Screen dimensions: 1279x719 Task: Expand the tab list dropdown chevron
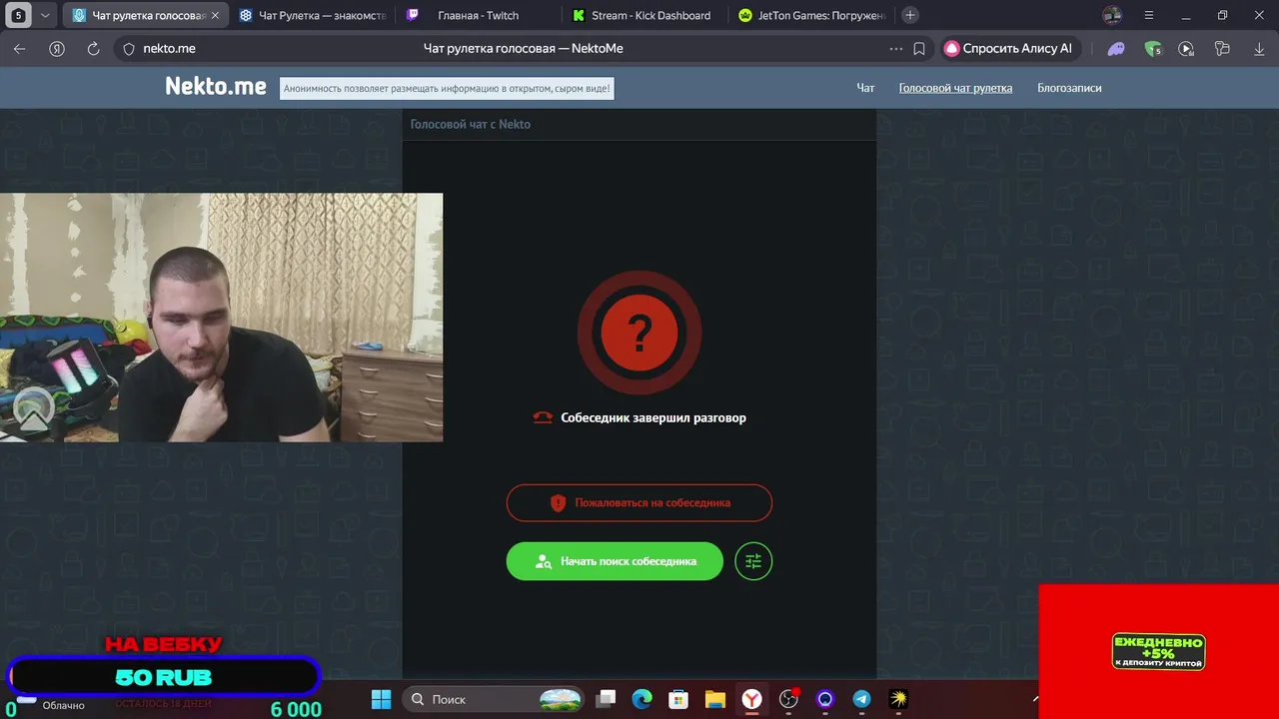[x=45, y=15]
